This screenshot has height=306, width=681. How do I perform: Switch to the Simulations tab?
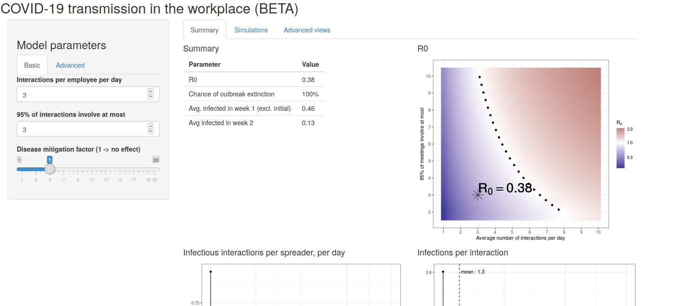(251, 30)
